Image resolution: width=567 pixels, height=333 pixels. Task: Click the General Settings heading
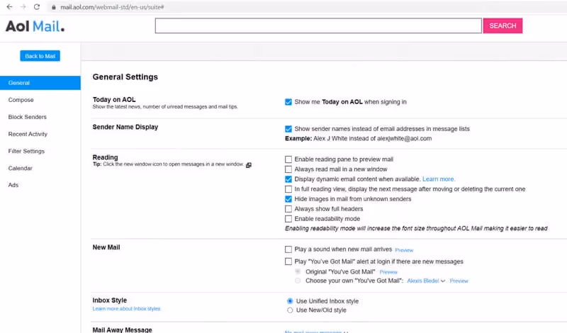125,77
